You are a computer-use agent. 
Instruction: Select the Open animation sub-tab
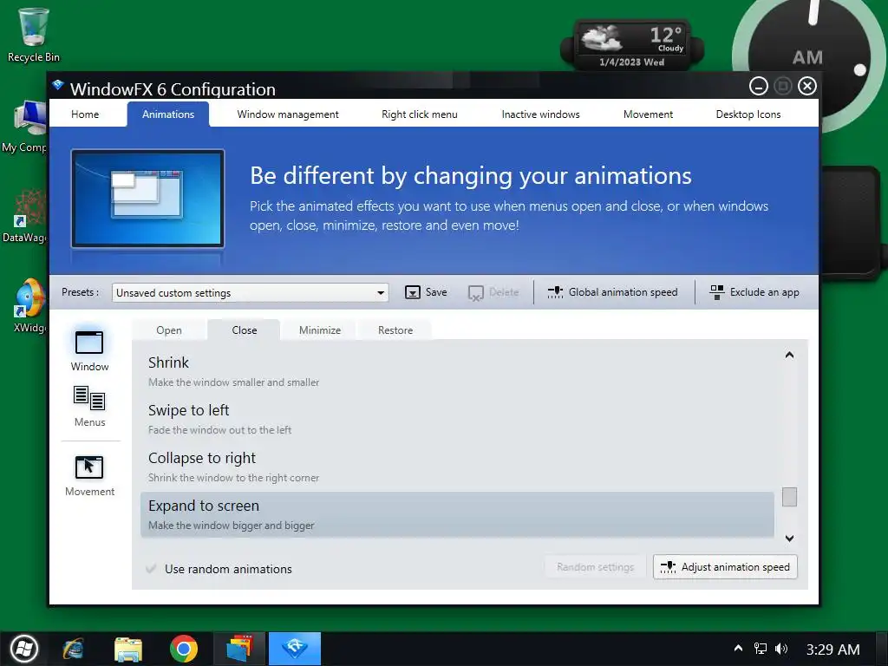click(x=169, y=330)
